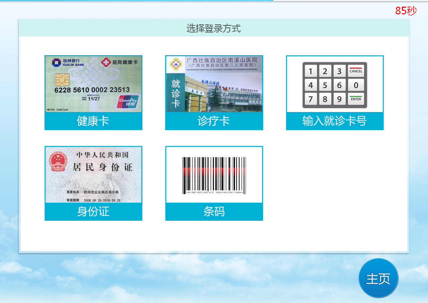Click the barcode scan icon
This screenshot has height=303, width=428.
tap(214, 175)
